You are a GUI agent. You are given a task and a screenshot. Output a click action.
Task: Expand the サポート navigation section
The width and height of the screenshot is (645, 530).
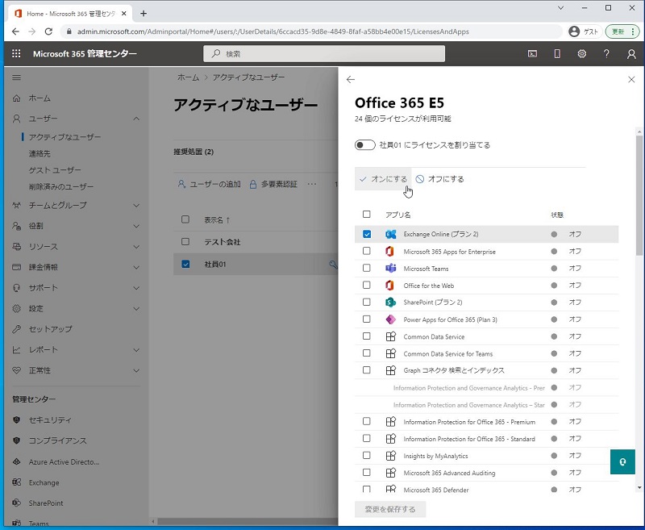tap(136, 288)
